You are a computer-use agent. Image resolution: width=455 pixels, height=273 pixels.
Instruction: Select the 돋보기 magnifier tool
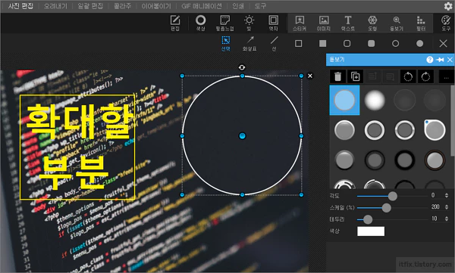coord(397,23)
